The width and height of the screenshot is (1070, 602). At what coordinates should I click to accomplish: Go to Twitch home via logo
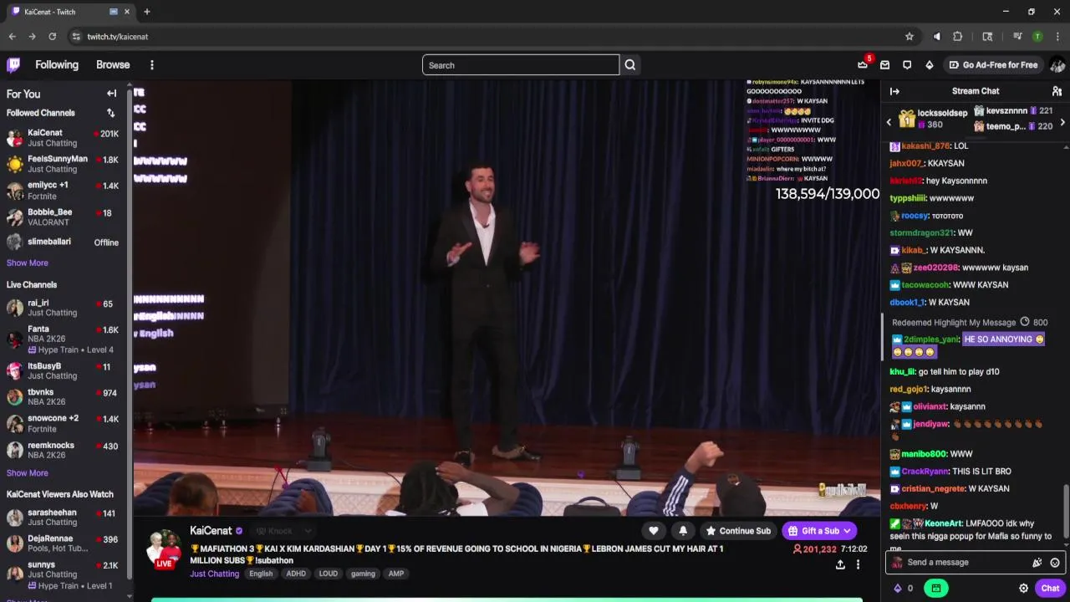13,64
